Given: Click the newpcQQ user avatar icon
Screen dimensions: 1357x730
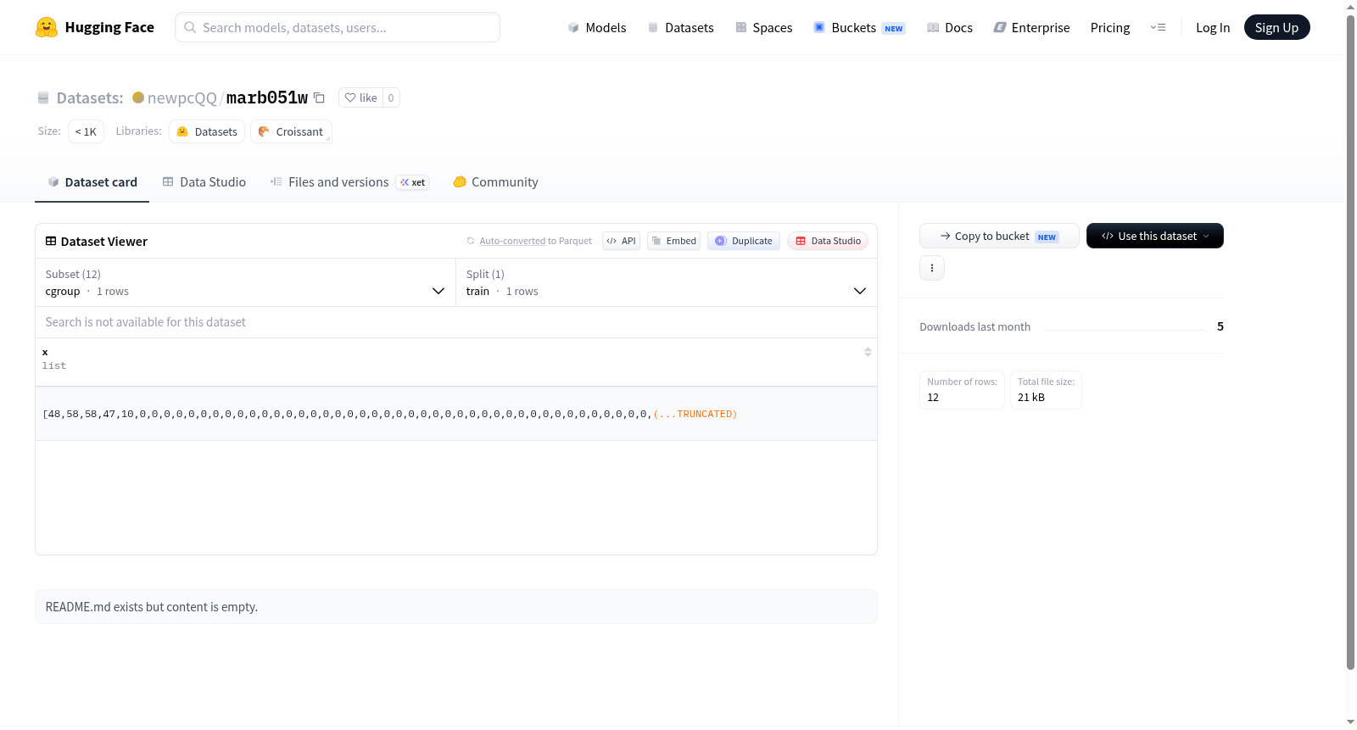Looking at the screenshot, I should (138, 98).
